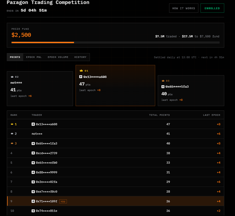Click wallet icon next to 0x74****811e

click(33, 211)
